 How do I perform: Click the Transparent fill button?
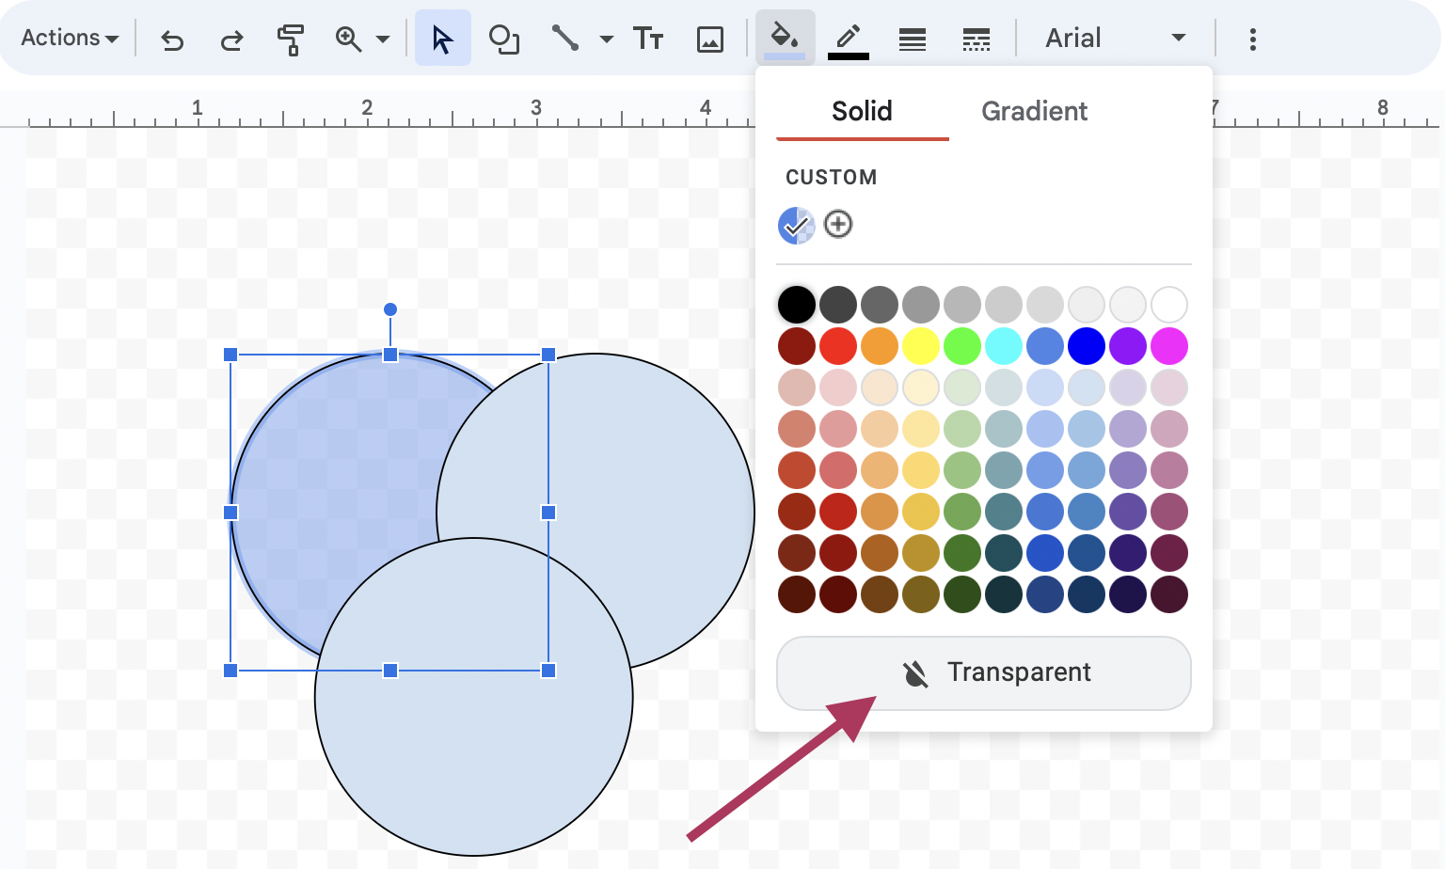click(983, 672)
